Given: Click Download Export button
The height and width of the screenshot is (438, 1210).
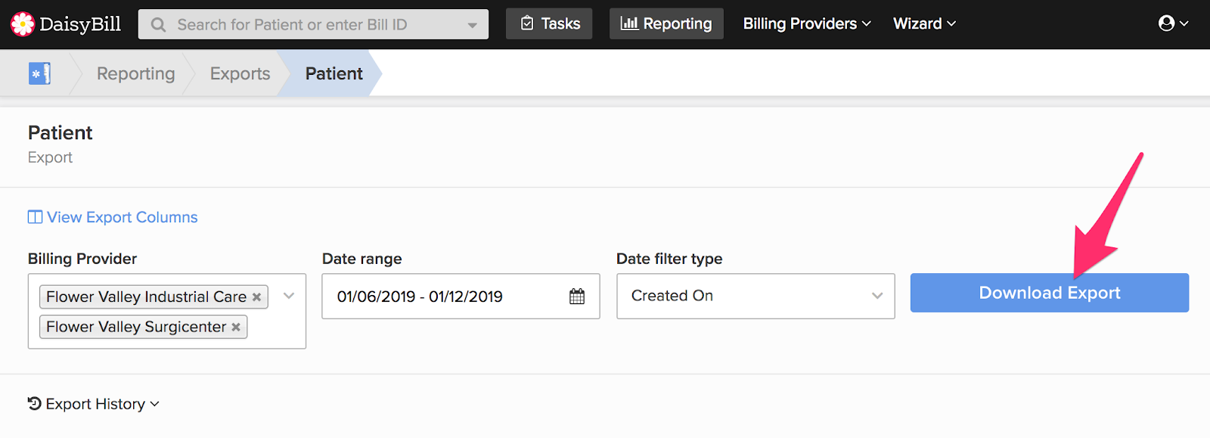Looking at the screenshot, I should point(1050,293).
